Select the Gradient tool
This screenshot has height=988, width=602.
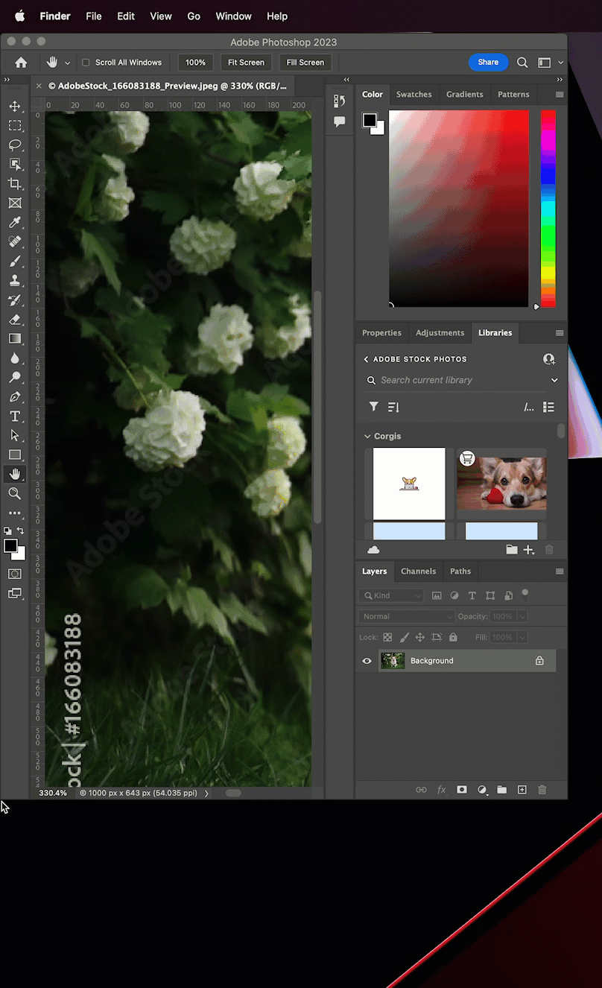[15, 339]
